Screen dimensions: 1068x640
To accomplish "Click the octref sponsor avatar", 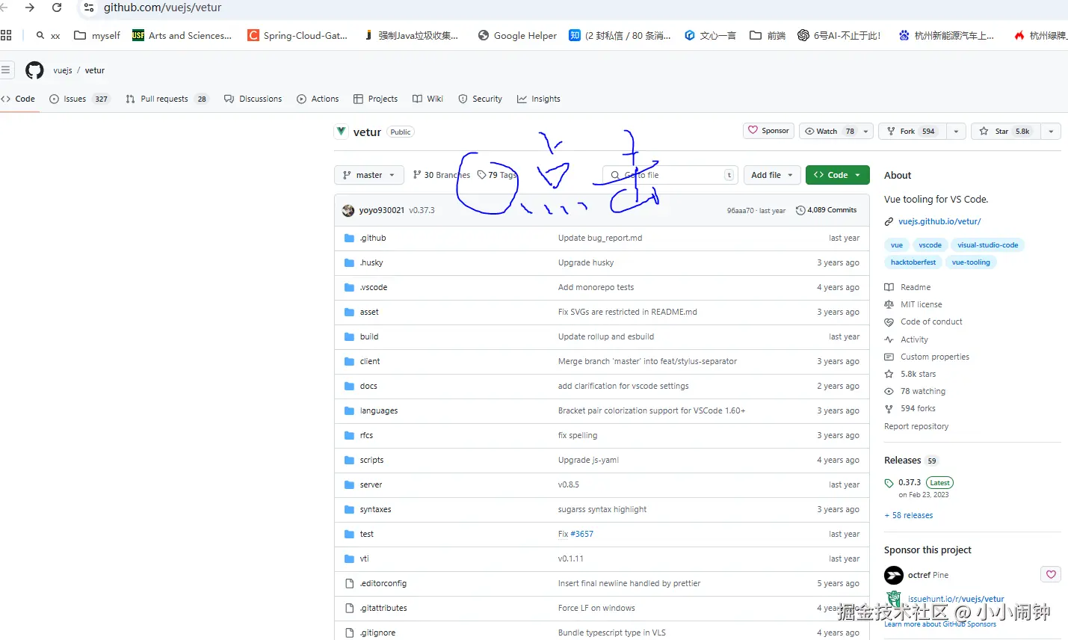I will (x=894, y=575).
